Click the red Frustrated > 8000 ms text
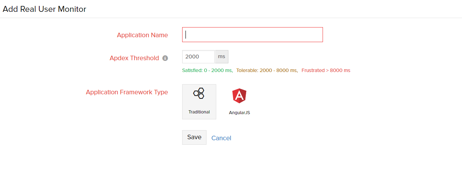 [326, 70]
